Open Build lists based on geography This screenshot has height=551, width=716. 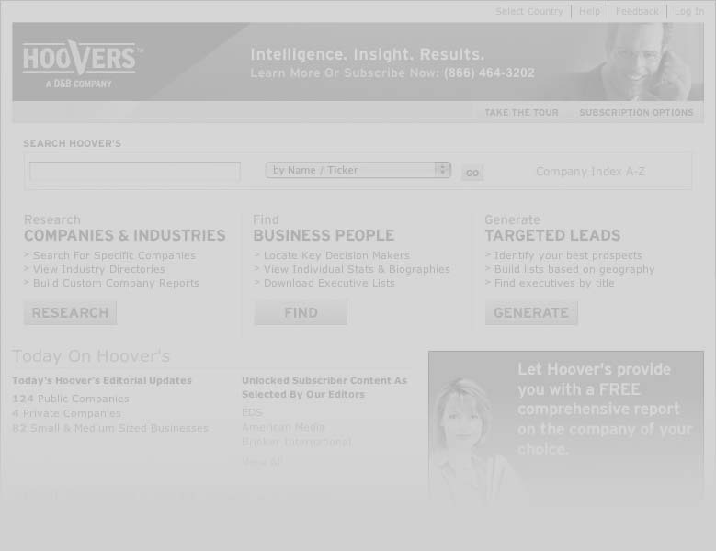coord(574,269)
